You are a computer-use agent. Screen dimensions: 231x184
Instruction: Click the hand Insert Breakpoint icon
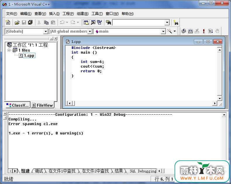click(217, 31)
